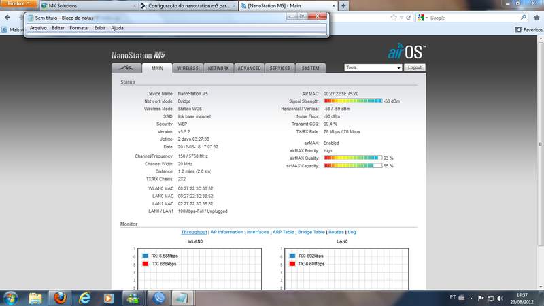This screenshot has width=544, height=306.
Task: Click the Firefox menu button
Action: click(18, 3)
